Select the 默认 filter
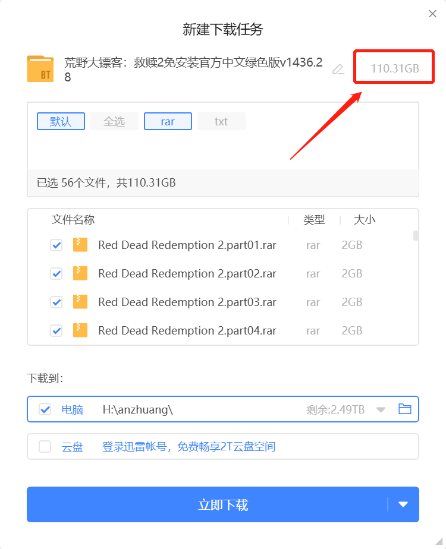Viewport: 446px width, 549px height. [x=61, y=121]
